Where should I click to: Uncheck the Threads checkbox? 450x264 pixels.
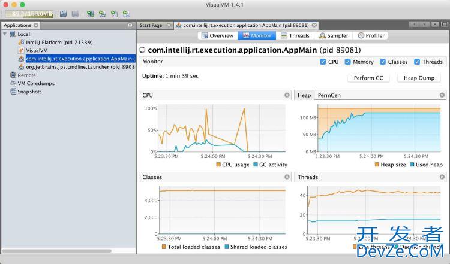417,62
